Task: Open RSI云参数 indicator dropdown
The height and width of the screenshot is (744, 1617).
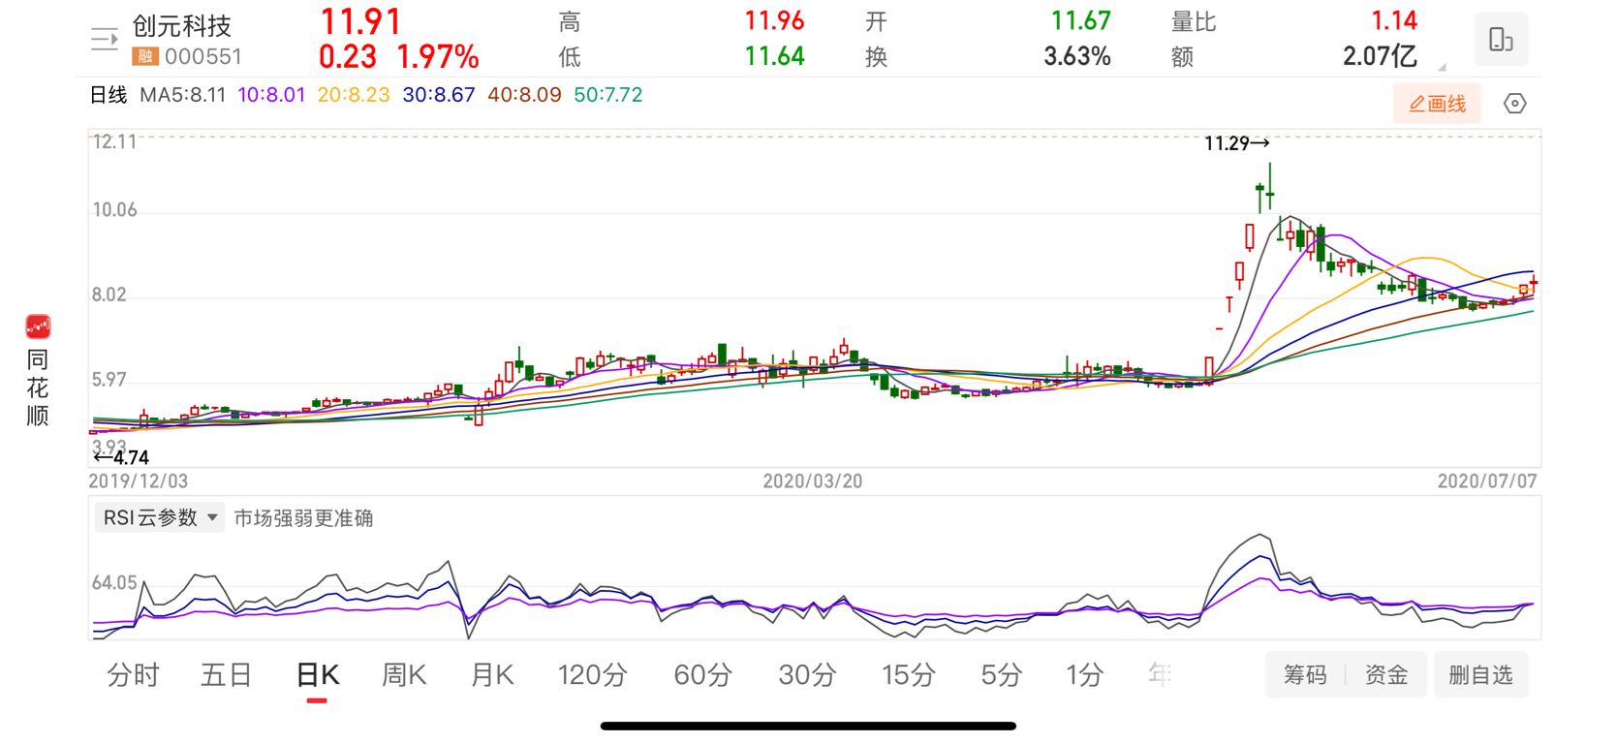Action: 160,517
